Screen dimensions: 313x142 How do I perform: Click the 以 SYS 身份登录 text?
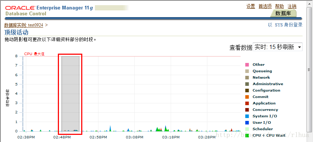285,25
